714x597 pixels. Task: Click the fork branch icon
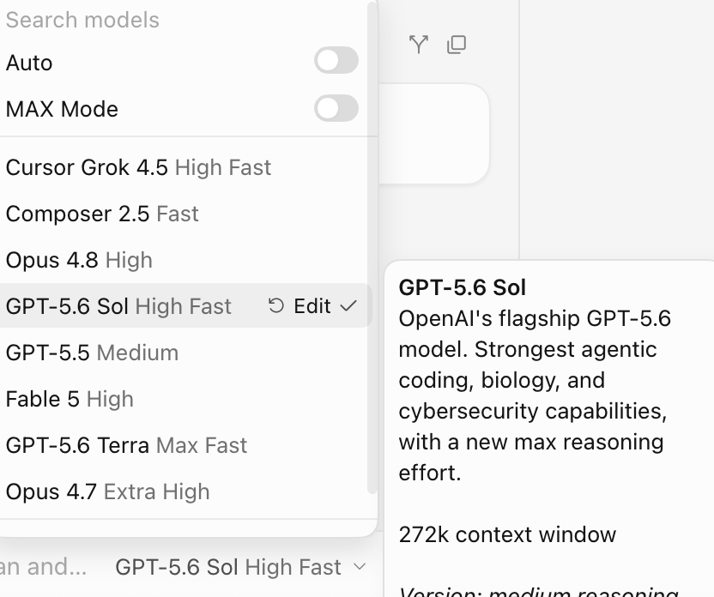pos(419,45)
